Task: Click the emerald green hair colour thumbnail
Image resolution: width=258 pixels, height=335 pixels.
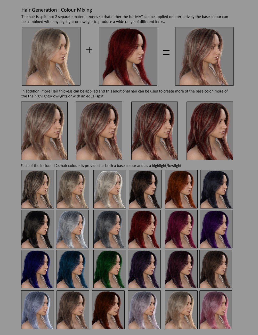Action: point(109,269)
